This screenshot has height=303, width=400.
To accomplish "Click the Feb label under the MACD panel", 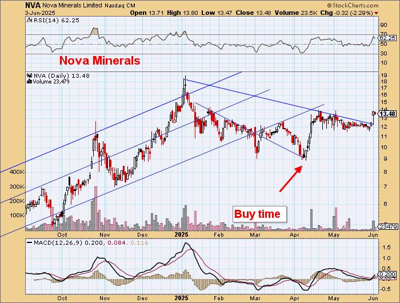I will tap(219, 298).
